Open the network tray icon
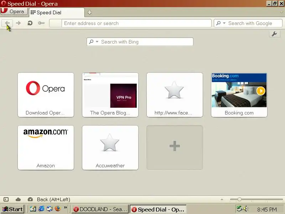 [x=239, y=209]
